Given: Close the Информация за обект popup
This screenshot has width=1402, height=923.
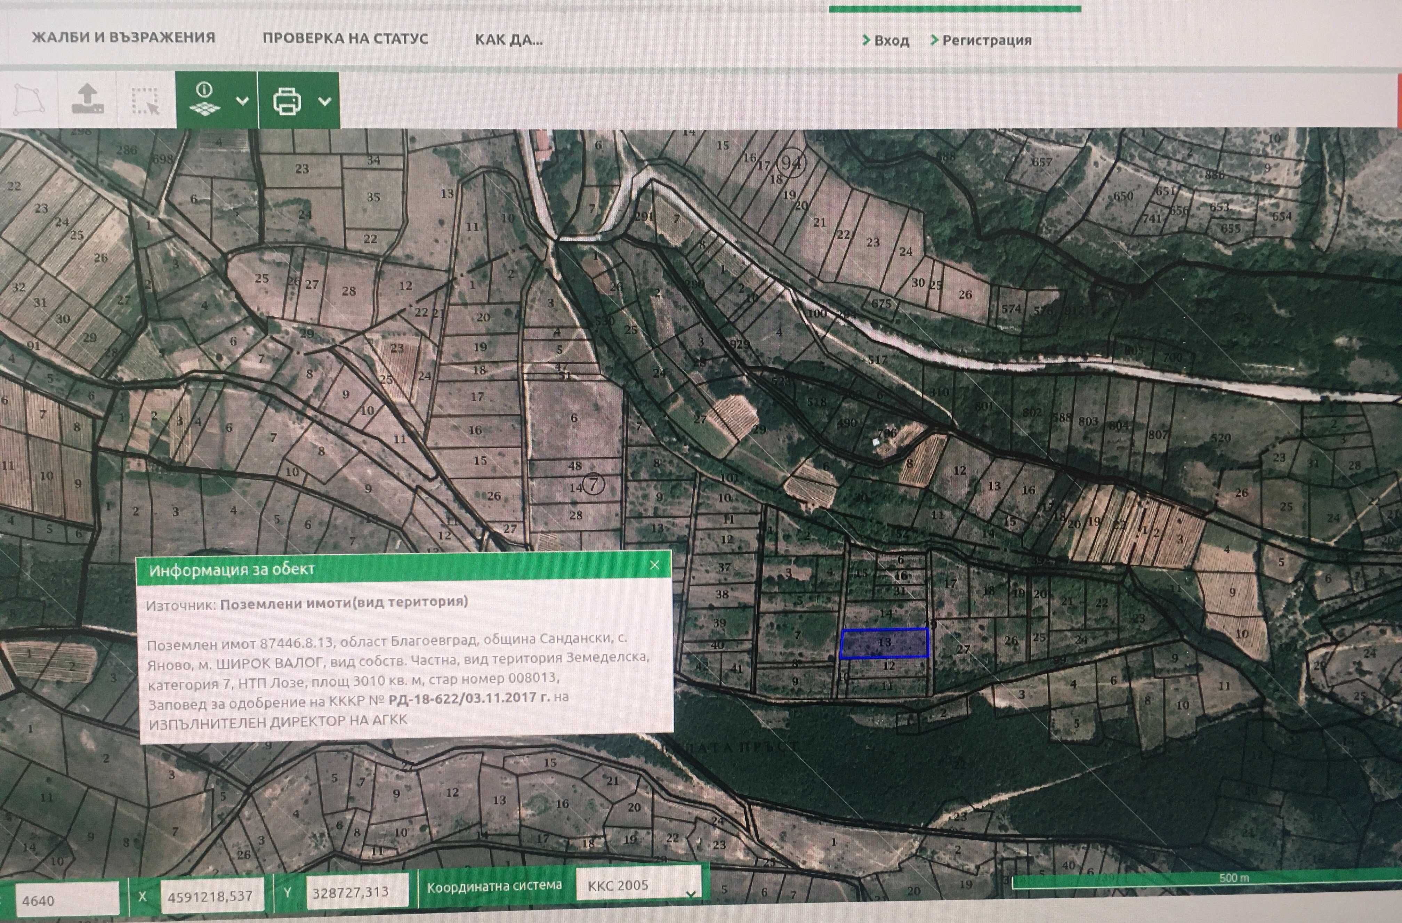Looking at the screenshot, I should [x=654, y=565].
